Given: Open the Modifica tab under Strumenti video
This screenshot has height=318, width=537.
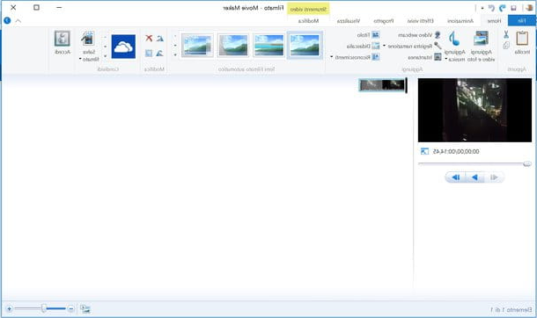Looking at the screenshot, I should [309, 21].
